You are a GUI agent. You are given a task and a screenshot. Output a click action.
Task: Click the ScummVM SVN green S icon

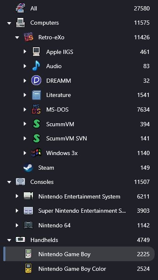tap(36, 138)
